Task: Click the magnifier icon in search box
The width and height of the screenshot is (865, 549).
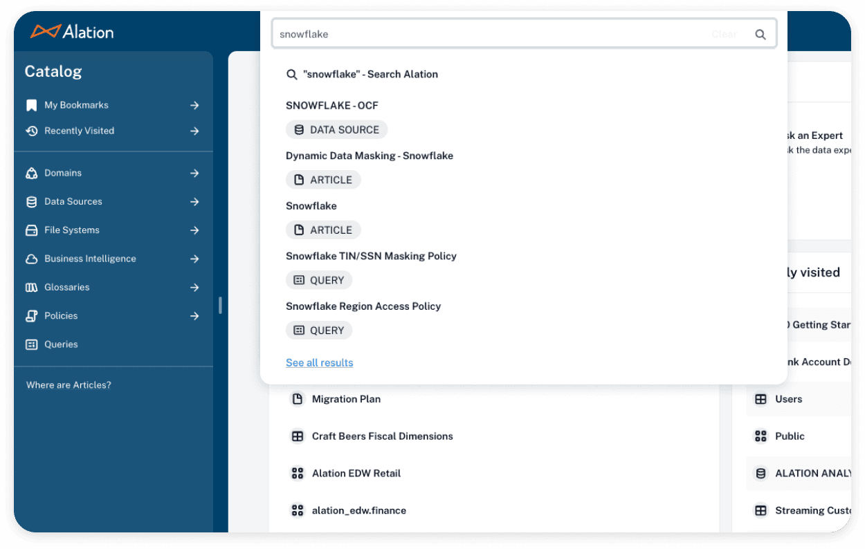Action: coord(760,35)
